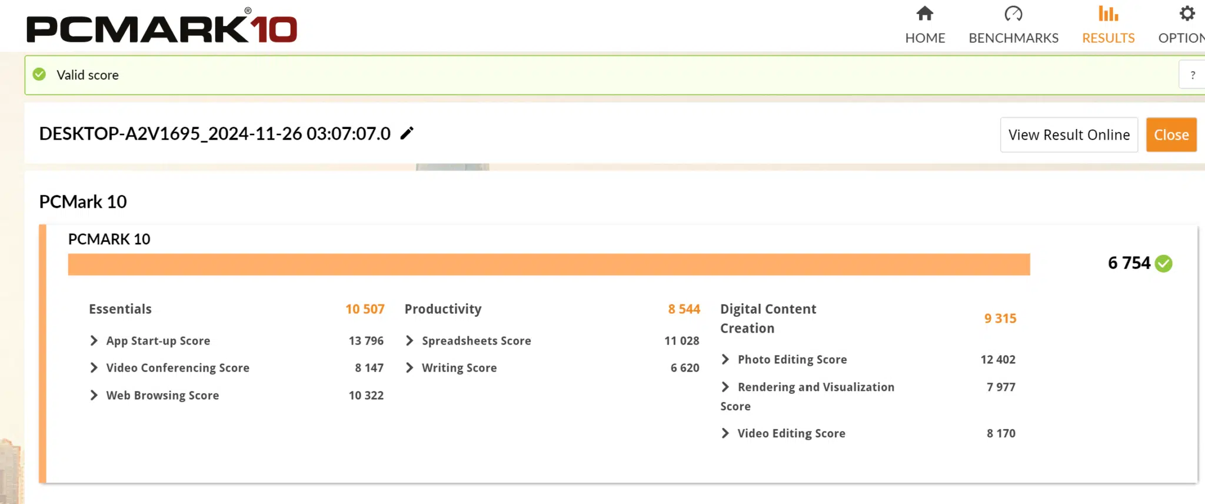Expand the Web Browsing Score chevron

pyautogui.click(x=94, y=395)
